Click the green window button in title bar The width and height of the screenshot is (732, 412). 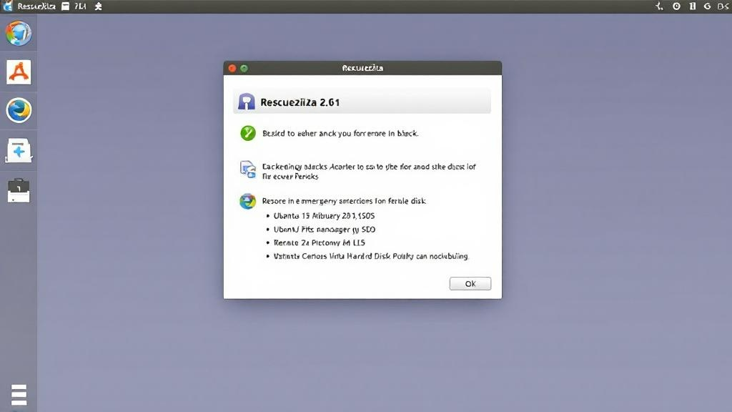tap(244, 68)
